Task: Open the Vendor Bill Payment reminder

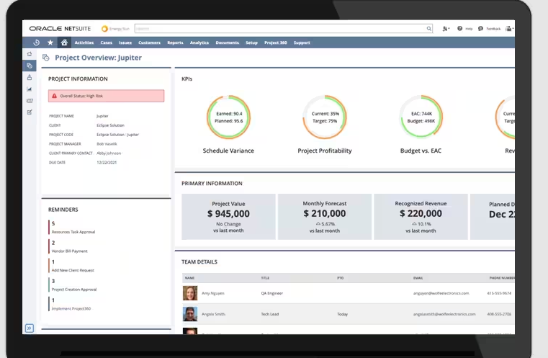Action: (x=70, y=247)
